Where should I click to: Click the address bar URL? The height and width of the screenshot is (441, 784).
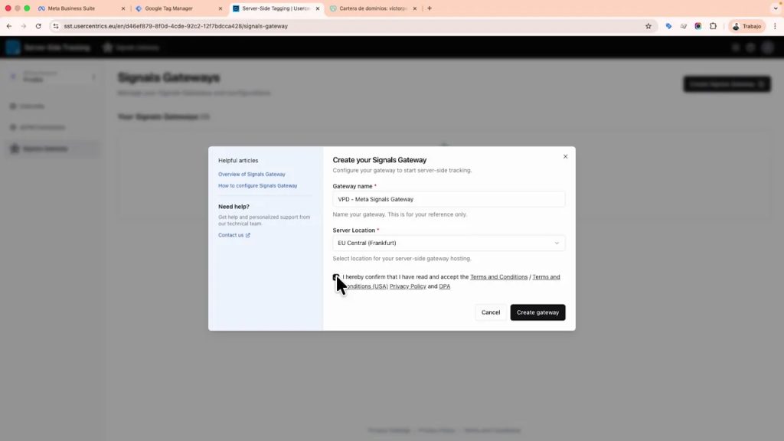tap(176, 26)
